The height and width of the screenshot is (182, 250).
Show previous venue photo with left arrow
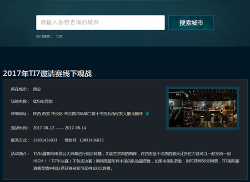coord(171,108)
